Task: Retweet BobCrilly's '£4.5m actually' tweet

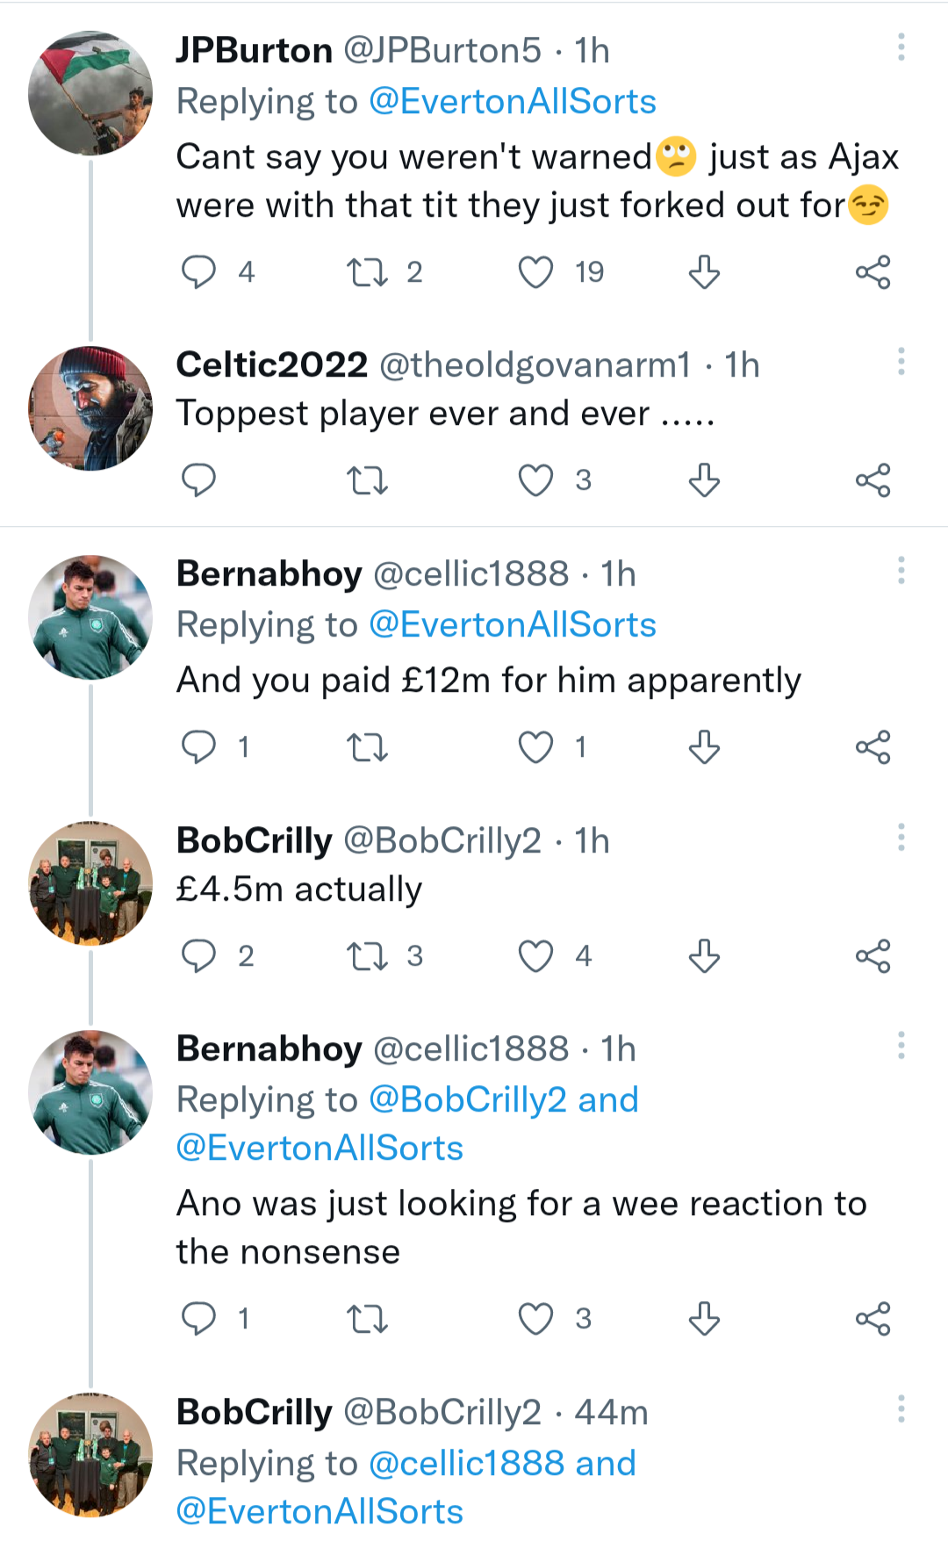Action: (x=367, y=955)
